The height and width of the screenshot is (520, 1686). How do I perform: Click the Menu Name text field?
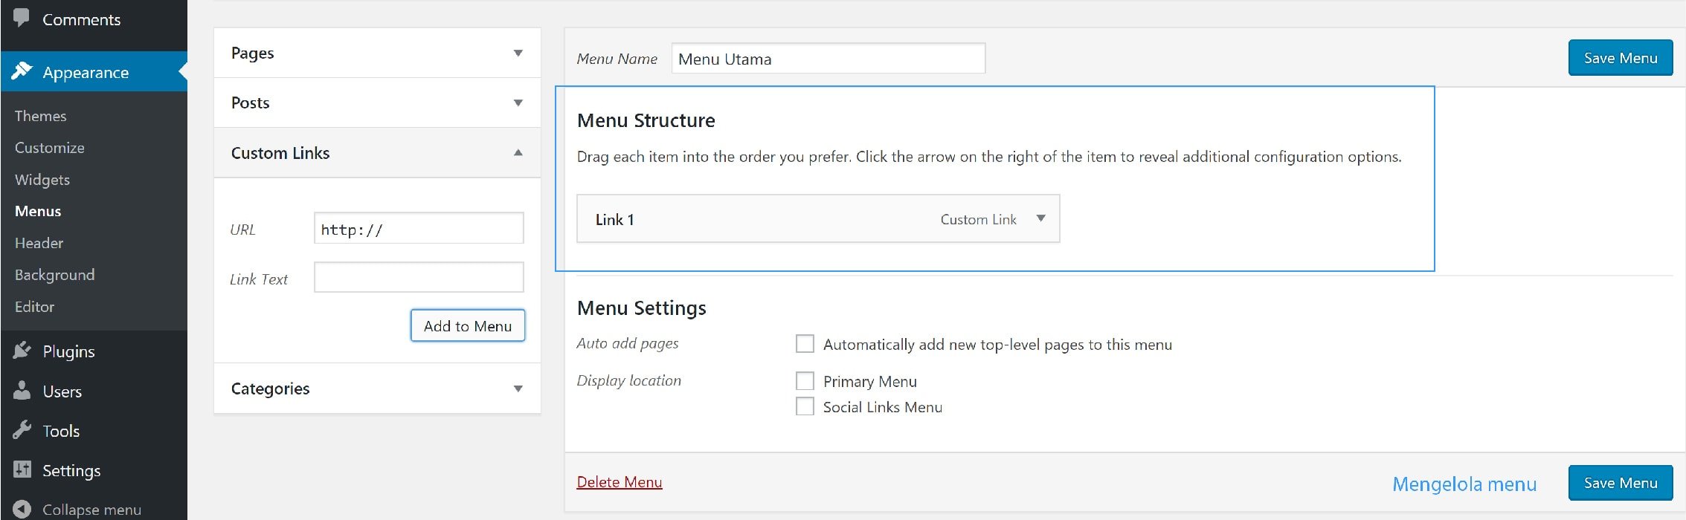(x=828, y=58)
